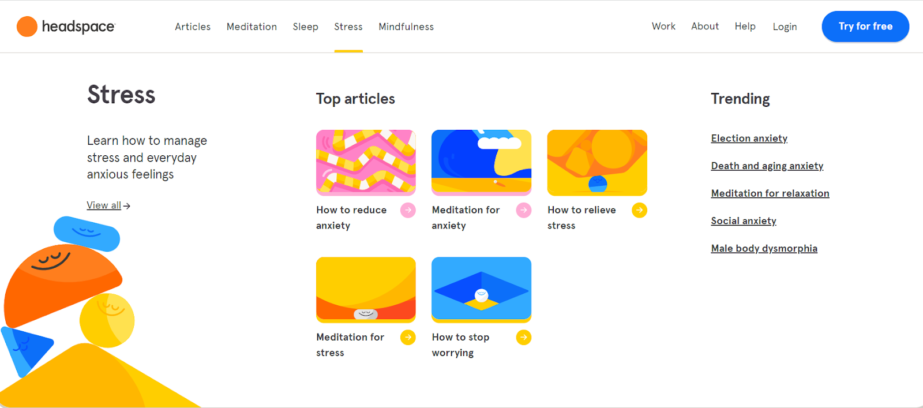923x408 pixels.
Task: Open the Election anxiety trending link
Action: (x=749, y=139)
